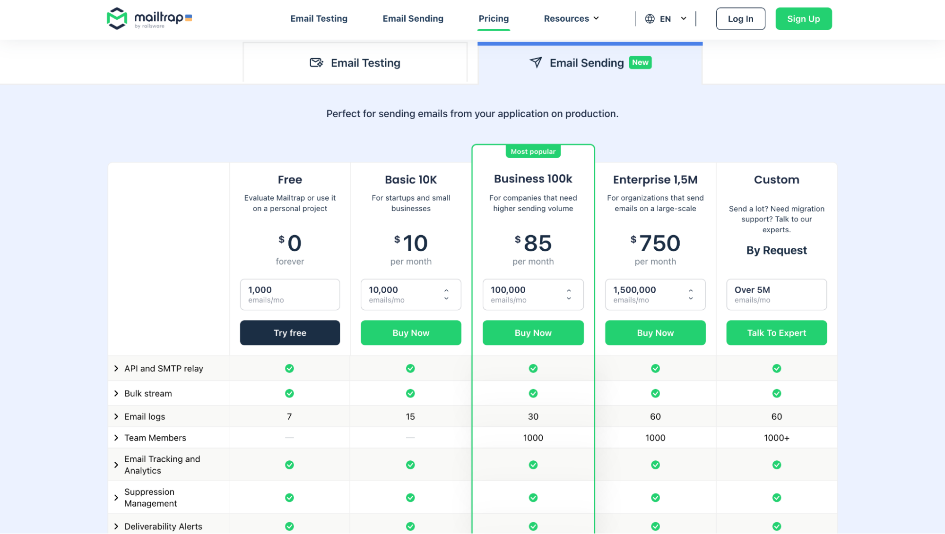Click the Business 100k checkmark for Suppression Management
This screenshot has height=534, width=945.
coord(533,498)
